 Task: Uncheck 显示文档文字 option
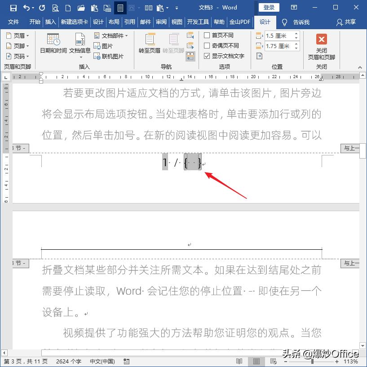(206, 56)
